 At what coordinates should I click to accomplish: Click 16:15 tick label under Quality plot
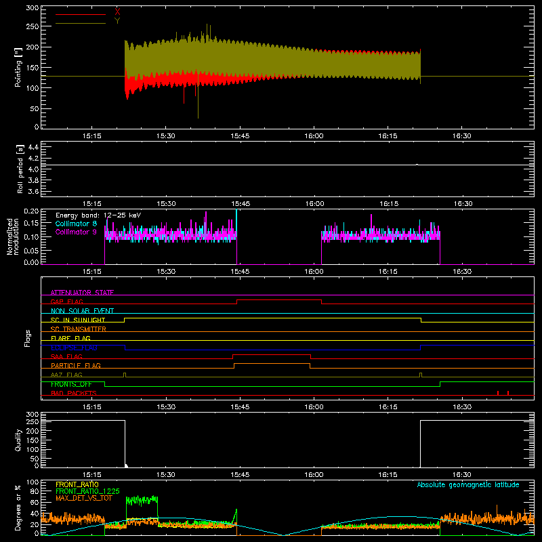(x=388, y=475)
